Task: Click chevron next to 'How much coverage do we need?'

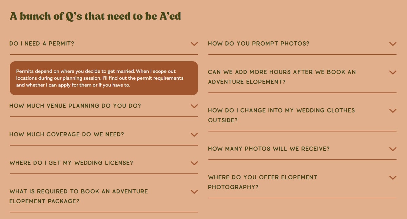Action: (x=194, y=135)
